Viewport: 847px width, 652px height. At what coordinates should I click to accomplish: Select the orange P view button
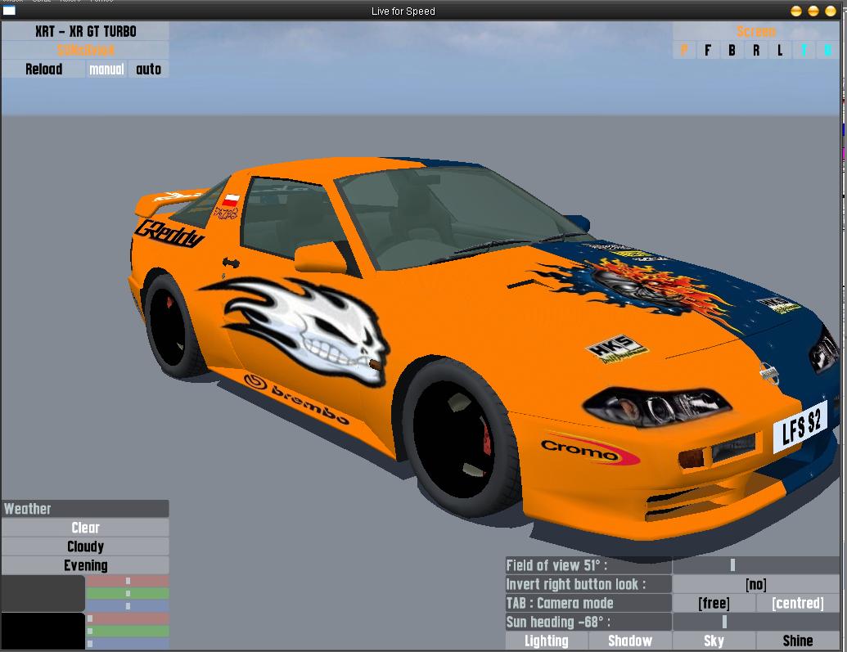coord(684,50)
